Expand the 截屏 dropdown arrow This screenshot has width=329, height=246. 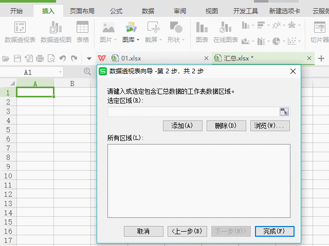click(x=160, y=39)
